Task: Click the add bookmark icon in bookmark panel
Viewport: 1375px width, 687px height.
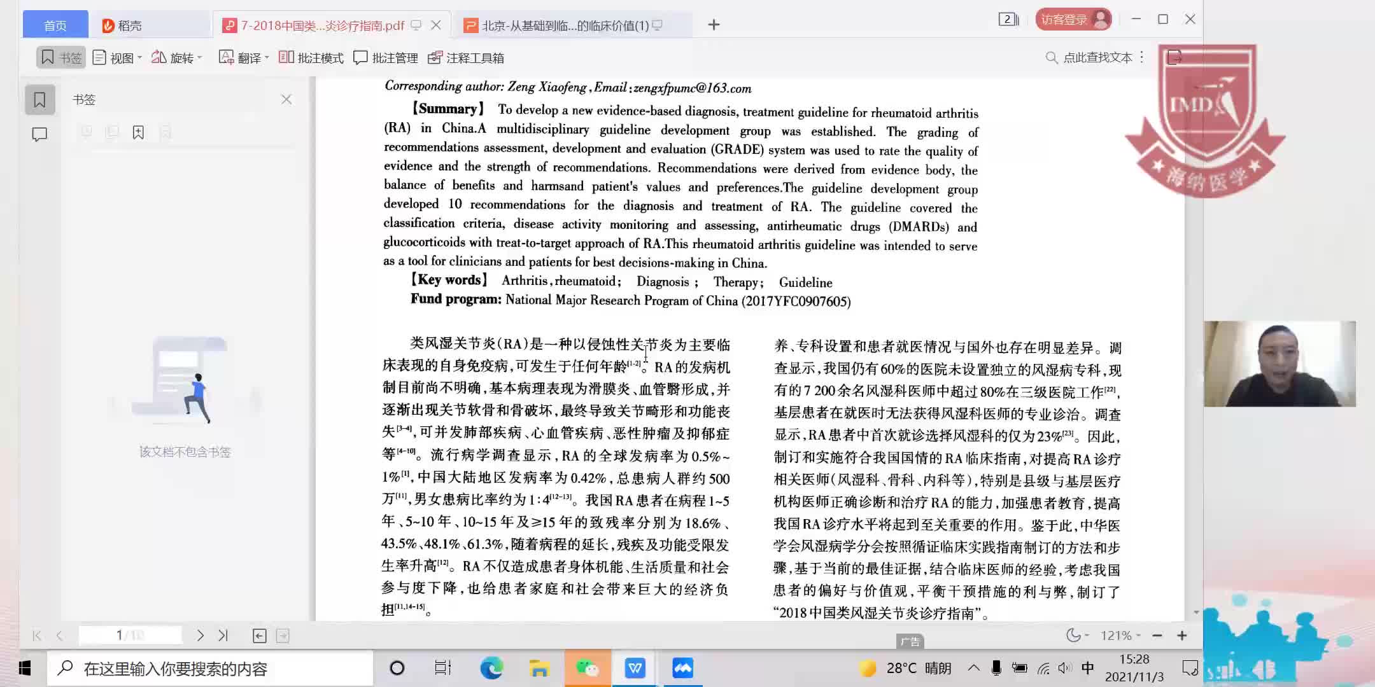Action: point(139,132)
